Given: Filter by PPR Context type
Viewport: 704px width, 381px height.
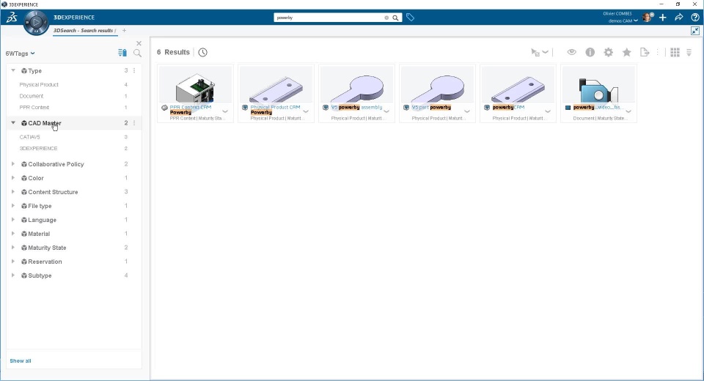Looking at the screenshot, I should (34, 108).
